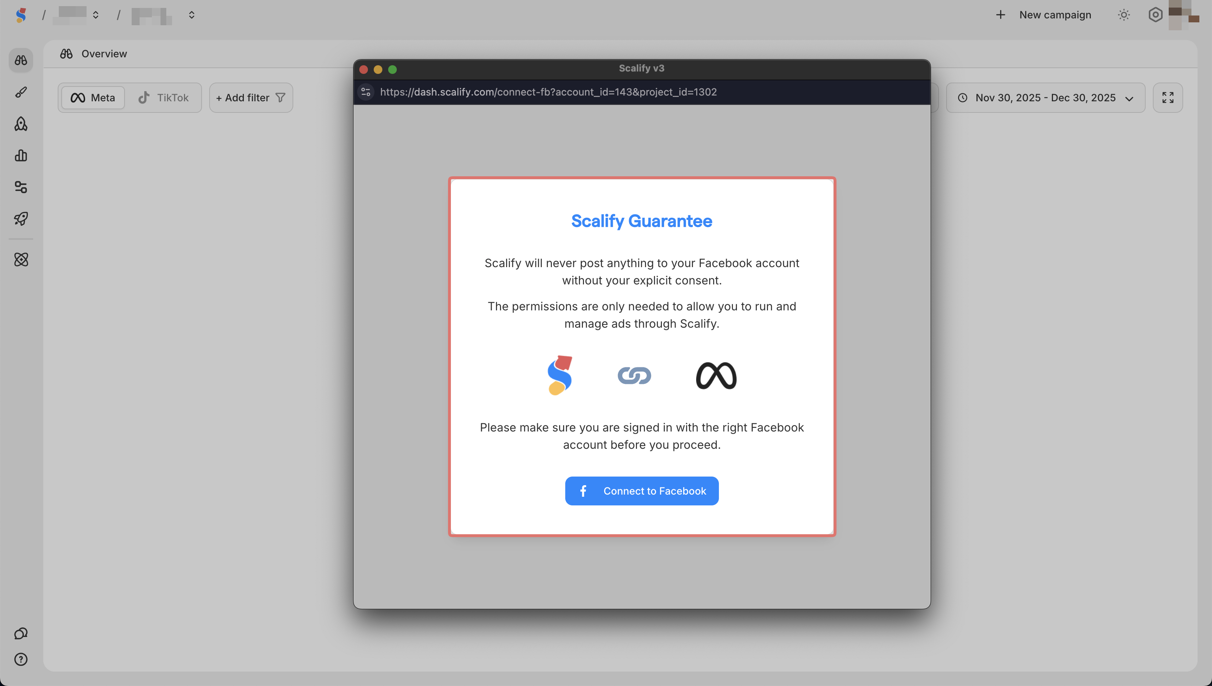Click the Add filter button
This screenshot has height=686, width=1212.
251,98
